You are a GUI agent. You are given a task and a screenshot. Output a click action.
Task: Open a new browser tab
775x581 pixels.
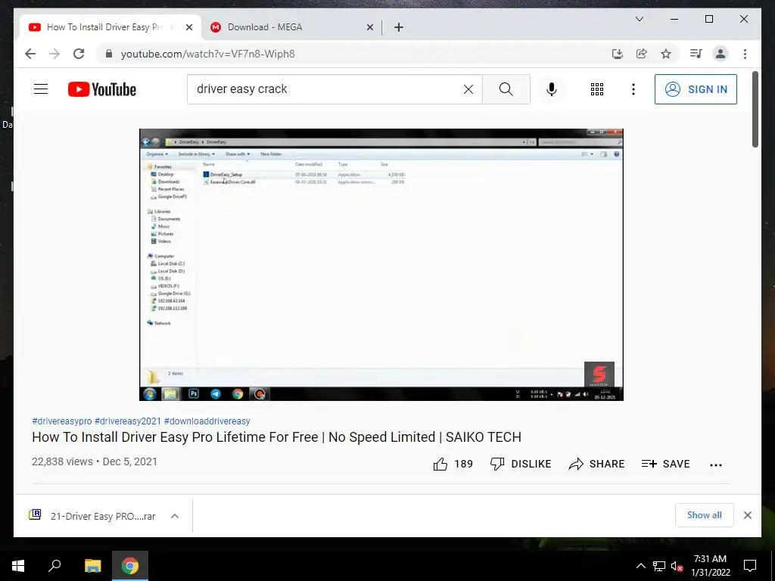[x=399, y=27]
